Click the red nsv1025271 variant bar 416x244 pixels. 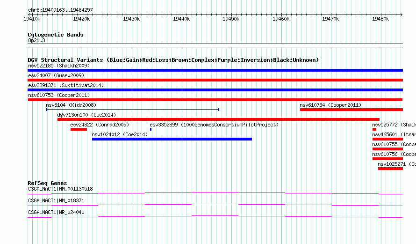[391, 169]
